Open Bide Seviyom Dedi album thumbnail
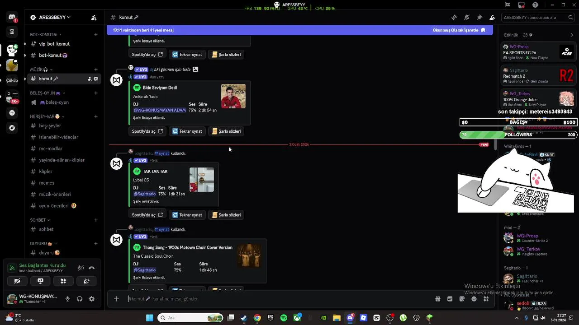Viewport: 579px width, 325px height. pyautogui.click(x=233, y=96)
